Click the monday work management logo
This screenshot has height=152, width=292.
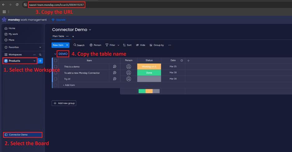pos(24,20)
